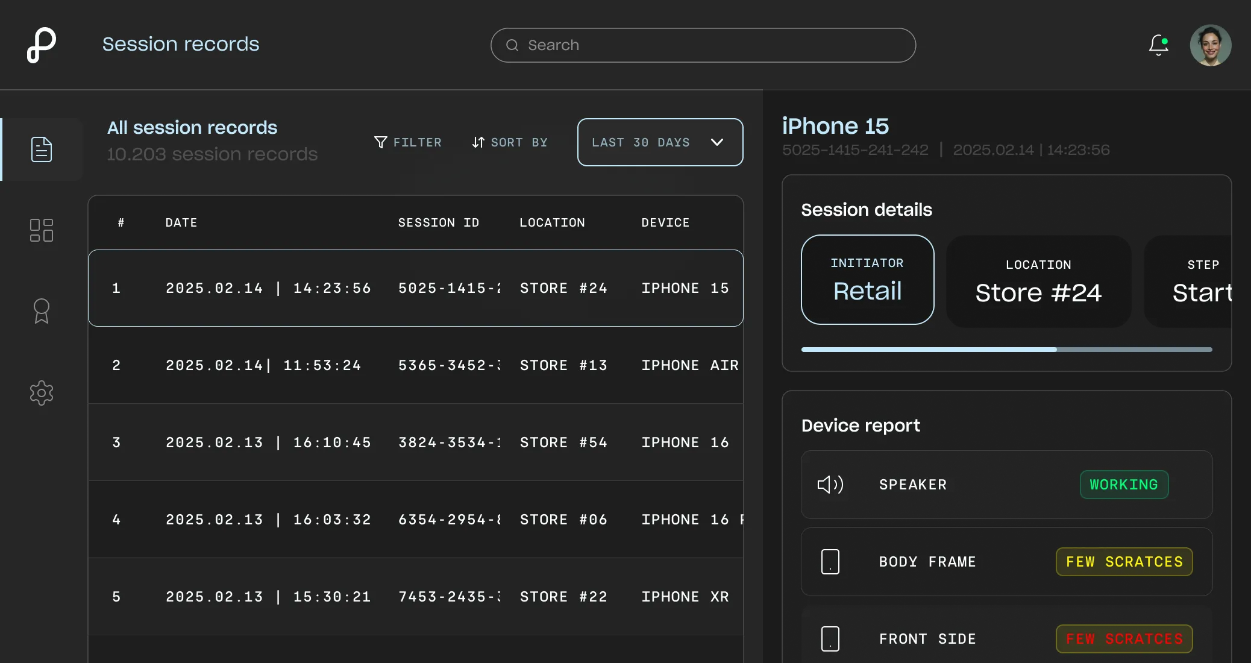
Task: Click the DATE column header
Action: pos(181,222)
